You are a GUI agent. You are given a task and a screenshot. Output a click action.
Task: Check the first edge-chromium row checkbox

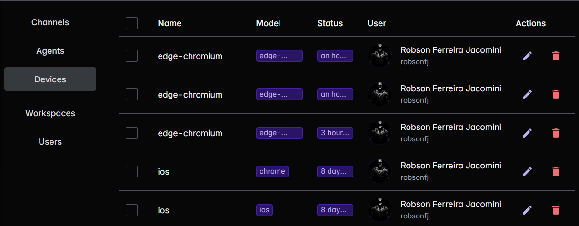click(131, 56)
